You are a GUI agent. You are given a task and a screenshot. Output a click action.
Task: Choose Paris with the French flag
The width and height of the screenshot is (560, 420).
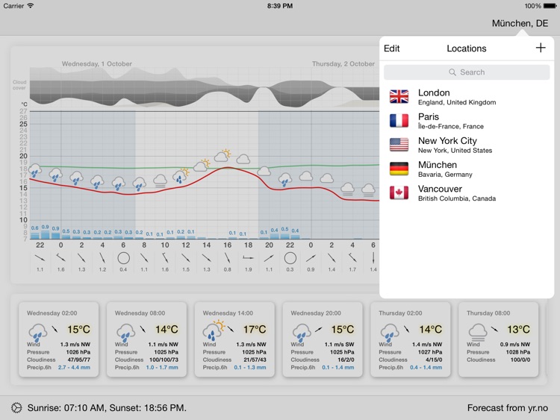coord(467,121)
